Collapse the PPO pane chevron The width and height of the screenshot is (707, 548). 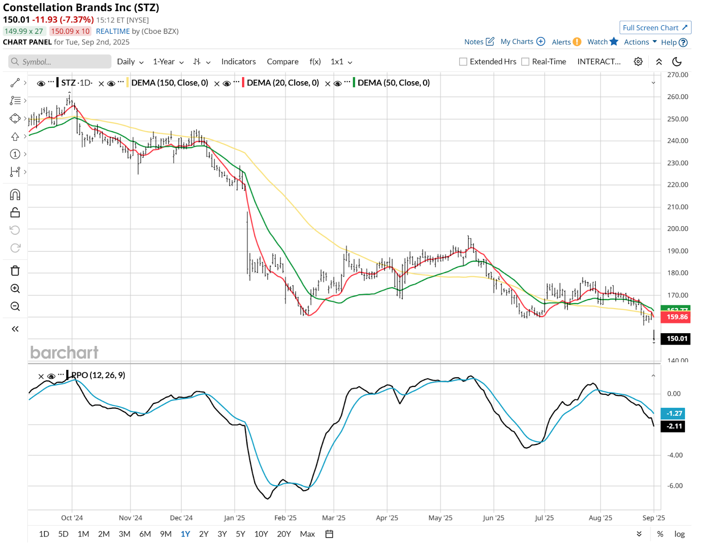653,376
